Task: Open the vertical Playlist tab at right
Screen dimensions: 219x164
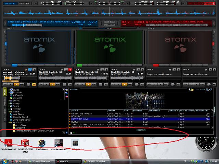Action: point(215,111)
